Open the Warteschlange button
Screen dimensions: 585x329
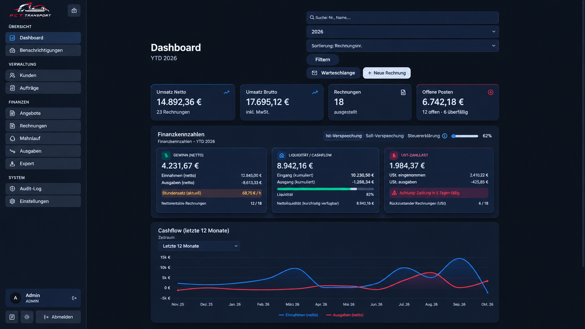(x=333, y=73)
